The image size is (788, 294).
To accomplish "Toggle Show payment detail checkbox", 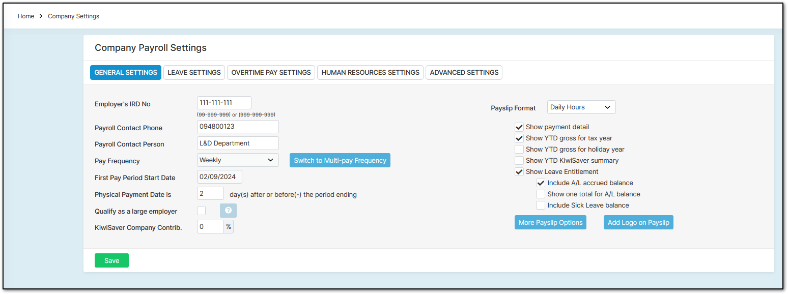I will click(519, 127).
